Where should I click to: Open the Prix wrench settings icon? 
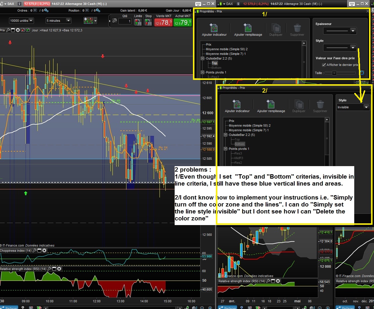[x=8, y=30]
